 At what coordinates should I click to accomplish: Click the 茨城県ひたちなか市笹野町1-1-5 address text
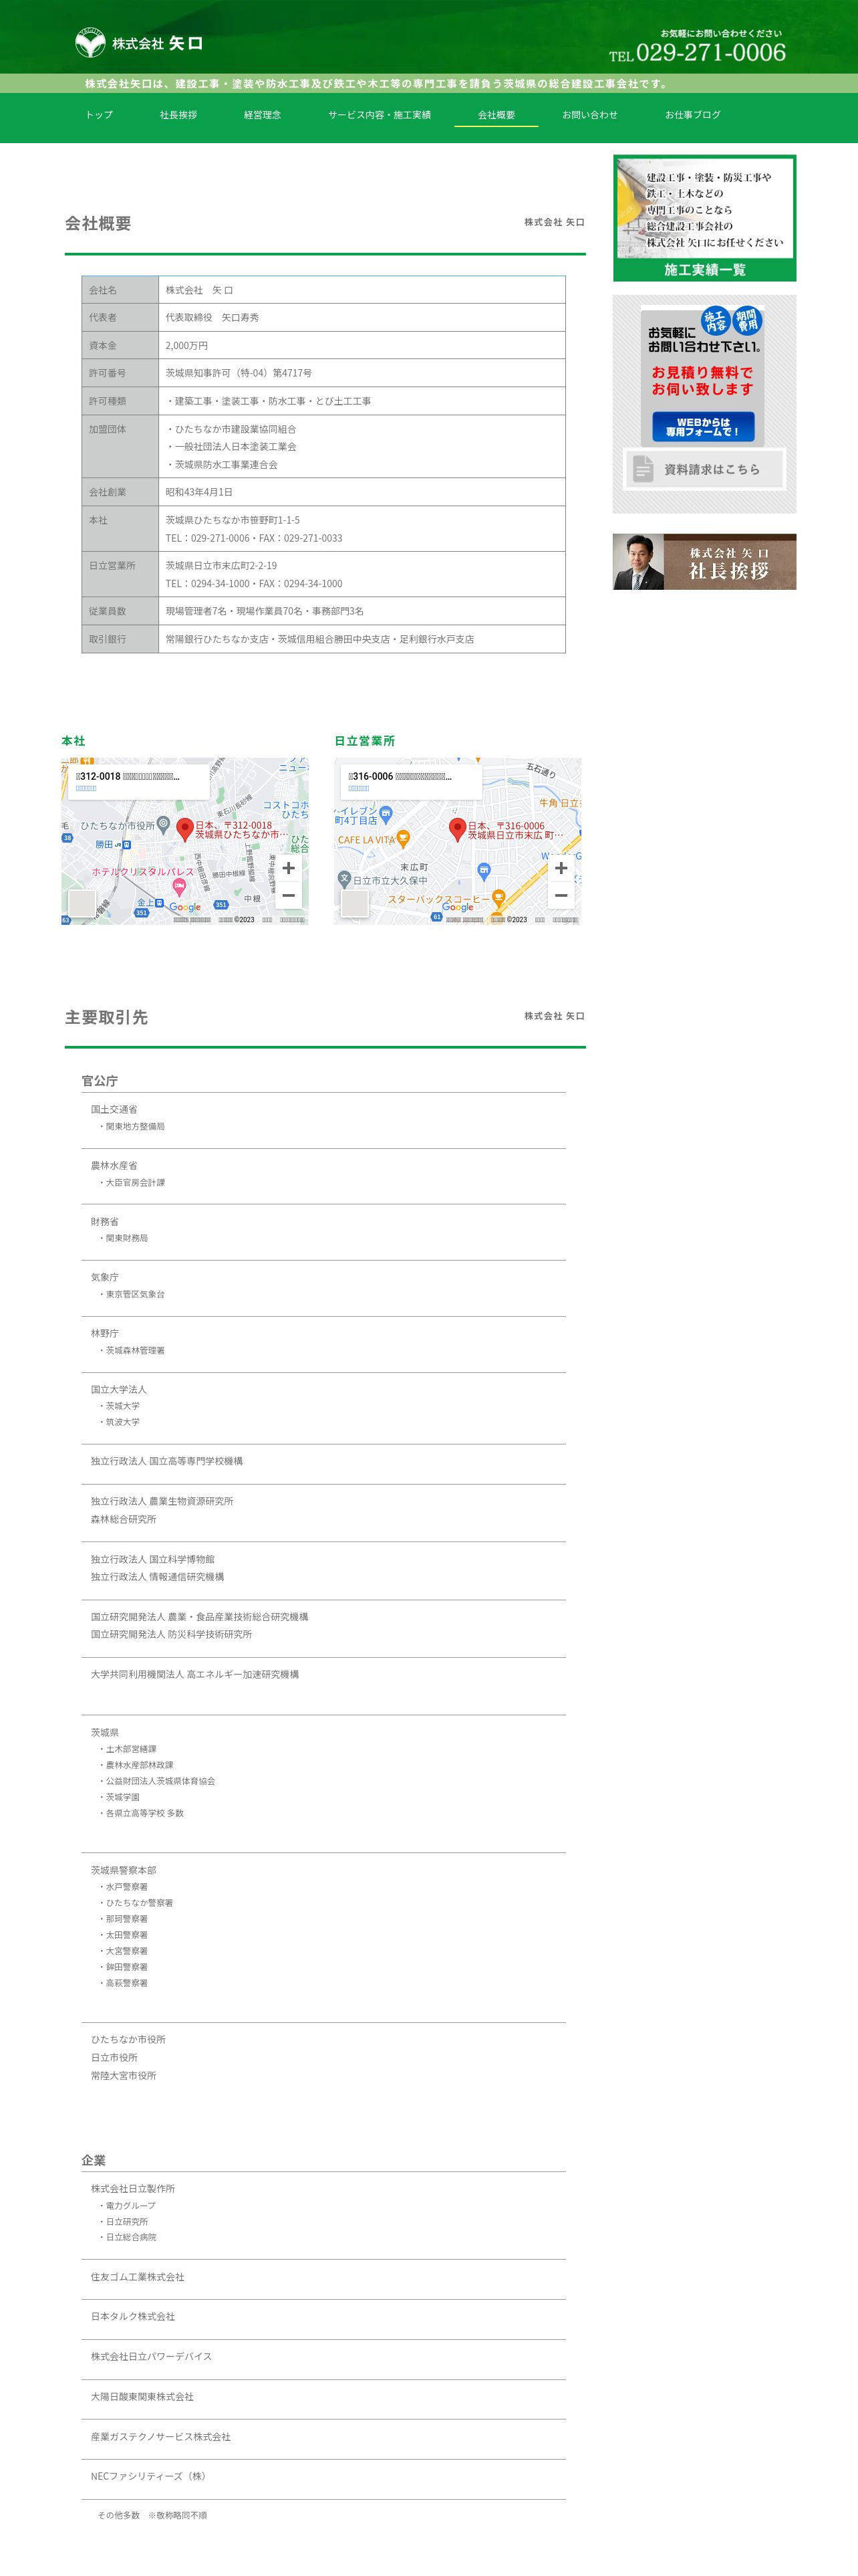click(233, 520)
